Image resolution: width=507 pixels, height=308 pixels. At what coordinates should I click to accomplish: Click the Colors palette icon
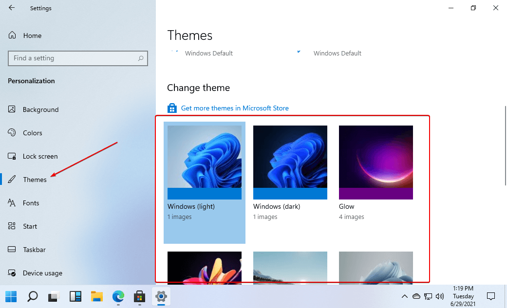(12, 132)
